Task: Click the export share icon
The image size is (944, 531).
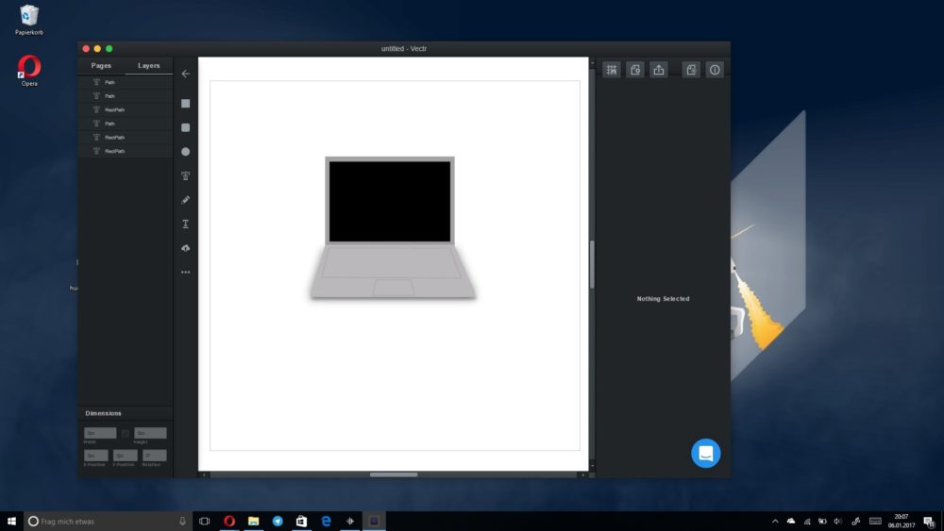Action: click(x=659, y=70)
